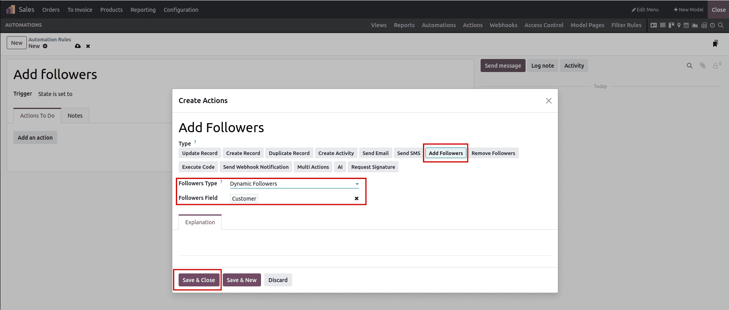Viewport: 729px width, 310px height.
Task: Click Save & Close button
Action: (x=199, y=280)
